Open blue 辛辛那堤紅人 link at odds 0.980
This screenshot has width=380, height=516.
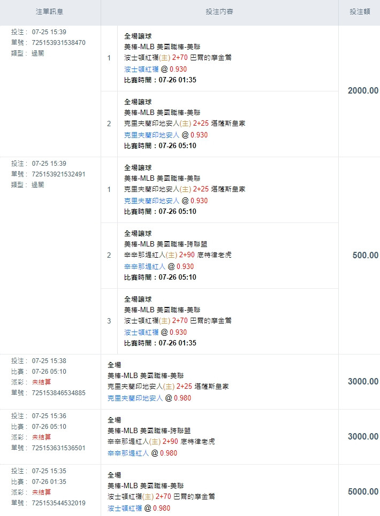click(x=128, y=453)
